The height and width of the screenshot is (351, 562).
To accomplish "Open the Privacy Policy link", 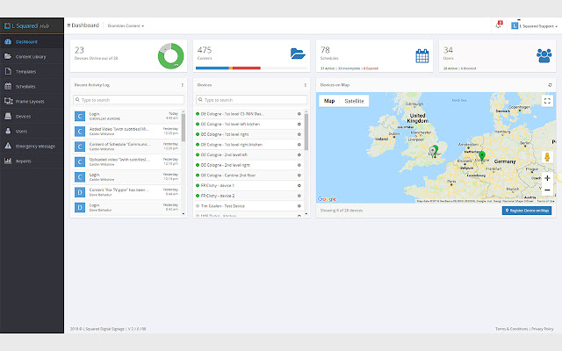I will (x=542, y=328).
